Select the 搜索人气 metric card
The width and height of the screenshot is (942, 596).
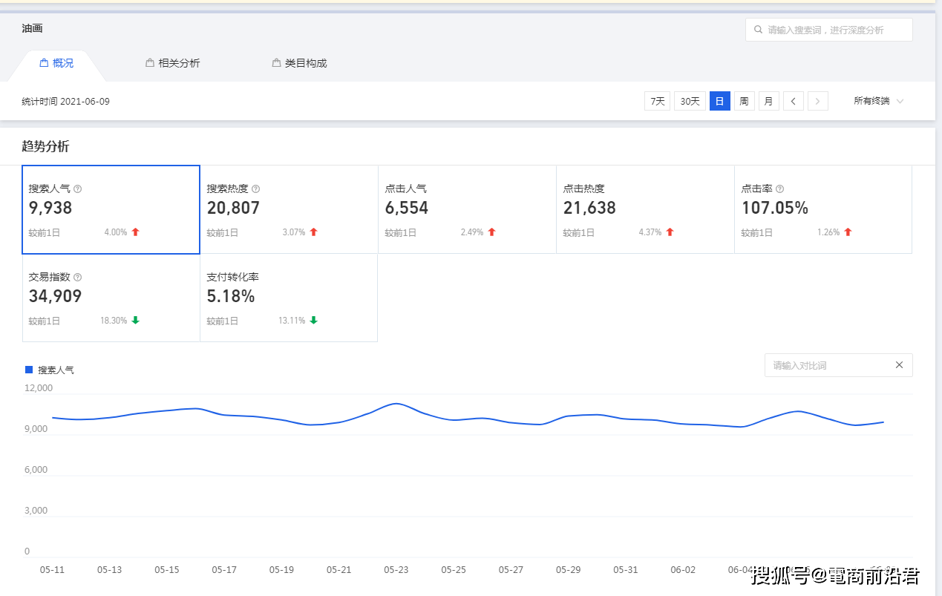pyautogui.click(x=111, y=209)
